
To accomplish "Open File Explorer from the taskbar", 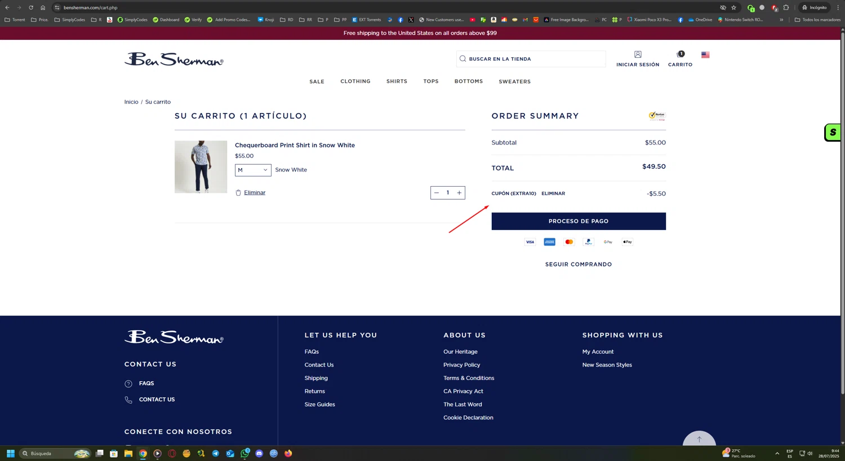I will tap(128, 454).
